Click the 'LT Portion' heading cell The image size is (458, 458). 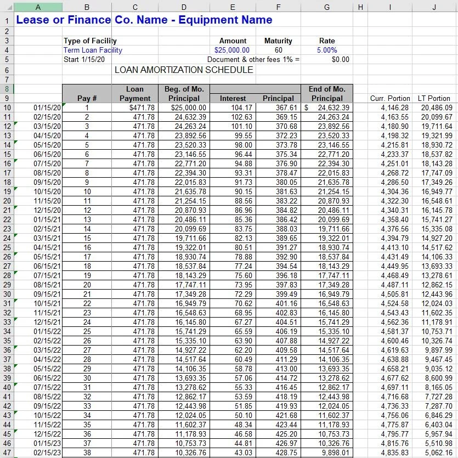pyautogui.click(x=434, y=98)
